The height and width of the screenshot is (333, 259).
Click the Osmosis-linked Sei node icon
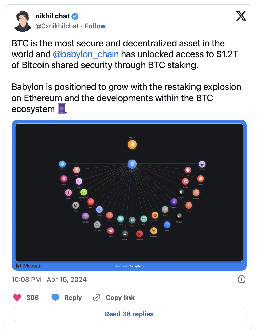(188, 170)
